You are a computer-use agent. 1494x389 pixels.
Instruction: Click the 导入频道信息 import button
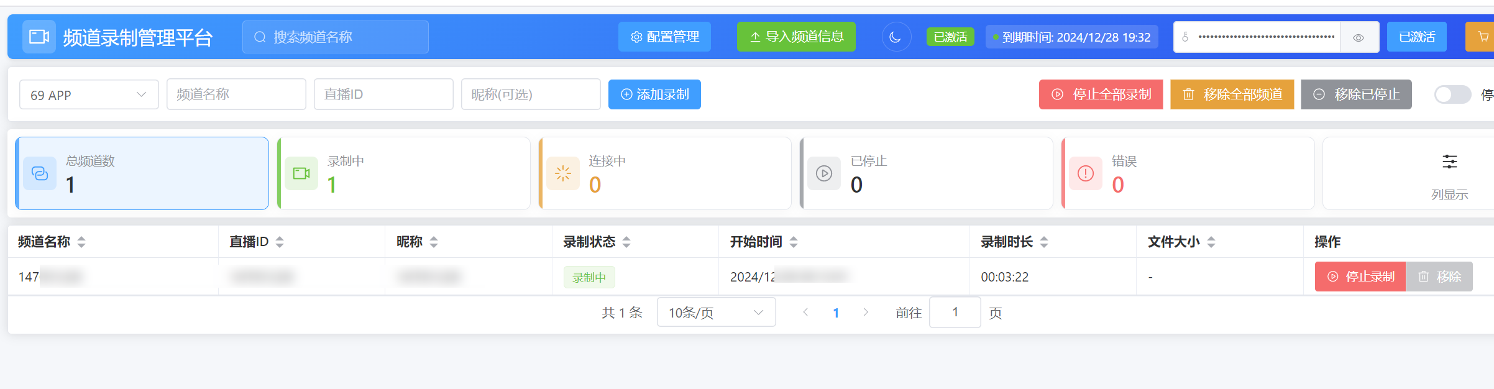coord(796,37)
